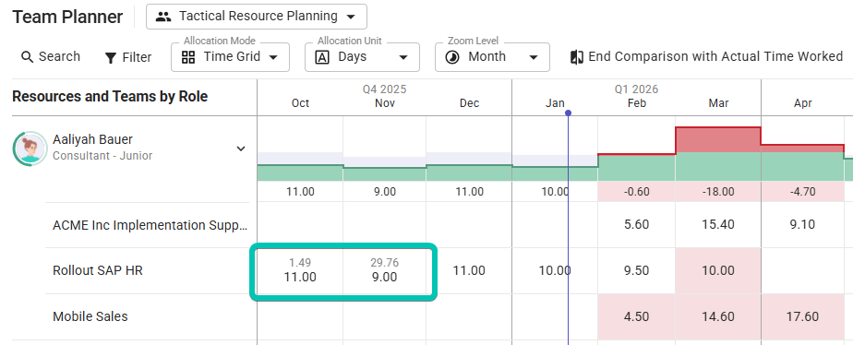Click the ACME March 15.40 cell
The height and width of the screenshot is (345, 853).
718,224
